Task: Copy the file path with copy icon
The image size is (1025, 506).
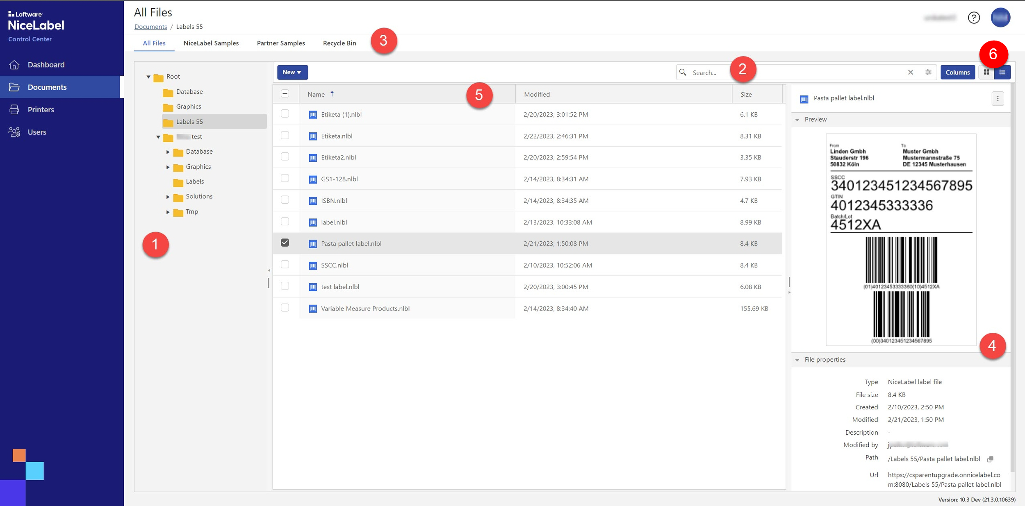Action: click(990, 459)
